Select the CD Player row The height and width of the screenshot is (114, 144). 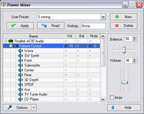52,99
